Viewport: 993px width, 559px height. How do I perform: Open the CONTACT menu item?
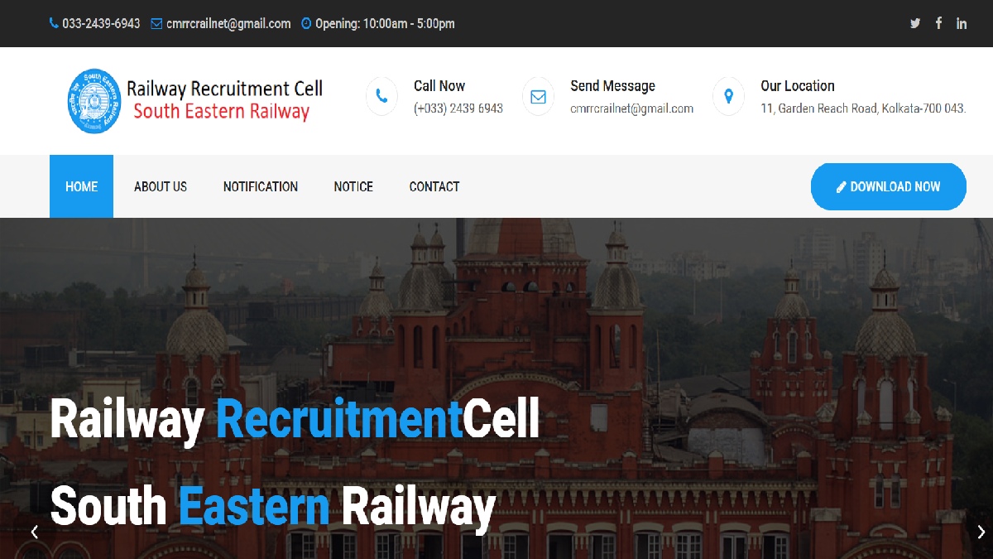pos(434,186)
